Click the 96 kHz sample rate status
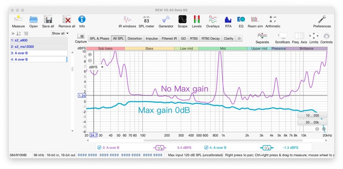The width and height of the screenshot is (343, 169). click(x=39, y=155)
